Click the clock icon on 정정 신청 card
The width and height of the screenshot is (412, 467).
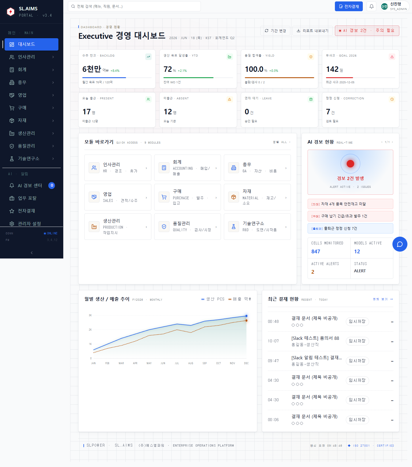[392, 99]
